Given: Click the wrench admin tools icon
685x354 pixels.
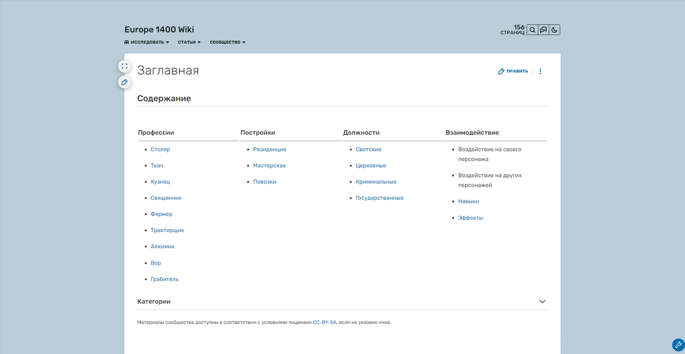Looking at the screenshot, I should pos(678,345).
